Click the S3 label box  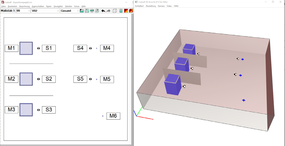tap(49, 110)
